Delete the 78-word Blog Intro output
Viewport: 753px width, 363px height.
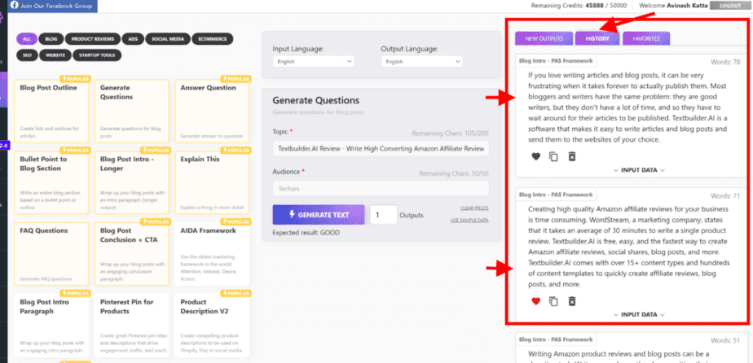pyautogui.click(x=571, y=156)
